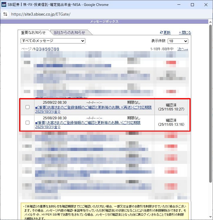Screen dimensions: 213x220
Task: Open the site information icon in address bar
Action: [5, 14]
